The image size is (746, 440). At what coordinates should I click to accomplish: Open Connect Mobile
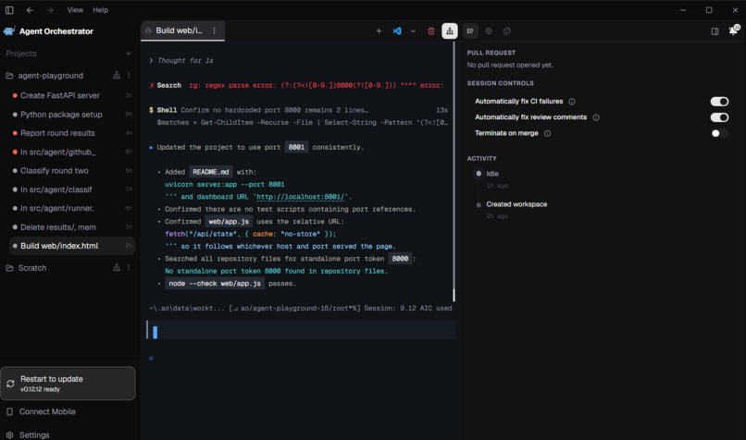47,412
